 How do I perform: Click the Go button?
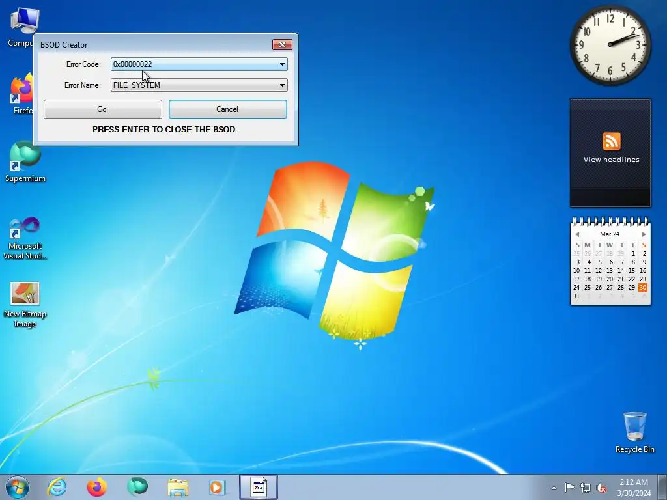click(102, 109)
